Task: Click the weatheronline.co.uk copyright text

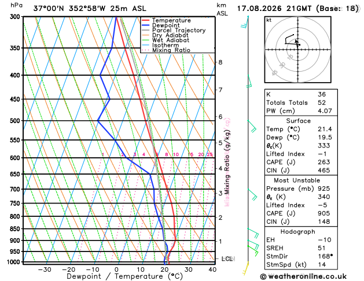Action: [303, 276]
